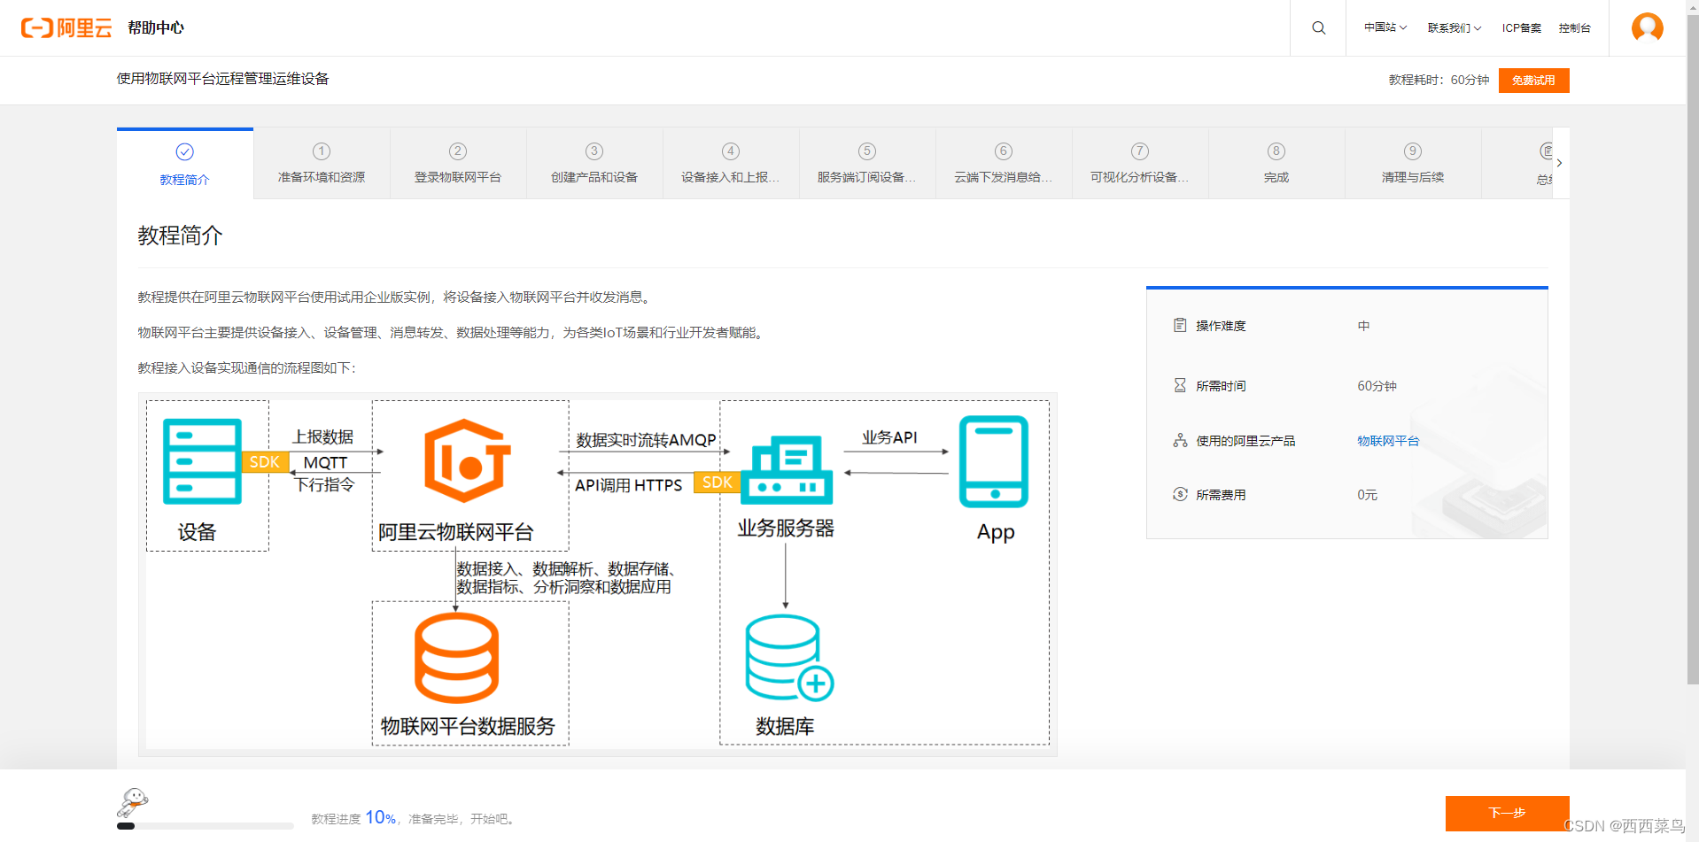
Task: Click the step 6 circle icon
Action: point(1004,151)
